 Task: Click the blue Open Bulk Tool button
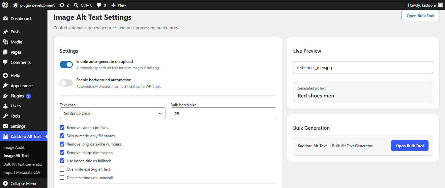(x=410, y=146)
